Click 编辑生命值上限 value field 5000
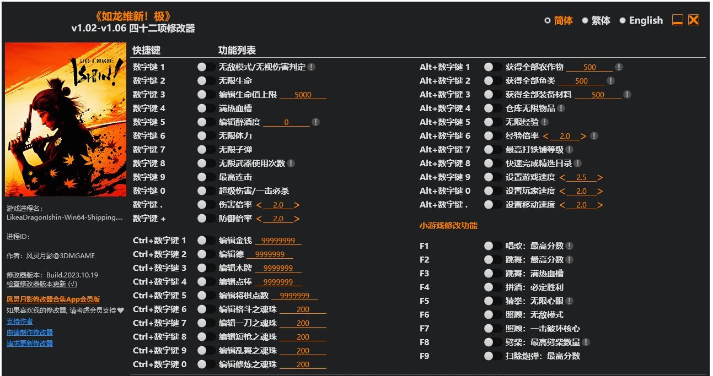Viewport: 713px width, 376px height. [303, 95]
